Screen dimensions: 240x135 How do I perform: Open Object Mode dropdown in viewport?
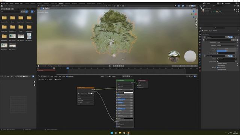tap(46, 6)
